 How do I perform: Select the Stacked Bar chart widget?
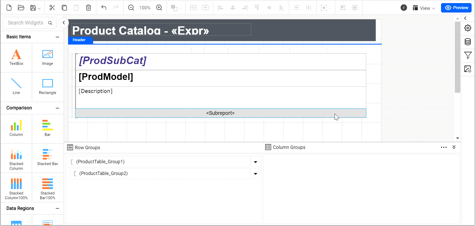tap(47, 158)
